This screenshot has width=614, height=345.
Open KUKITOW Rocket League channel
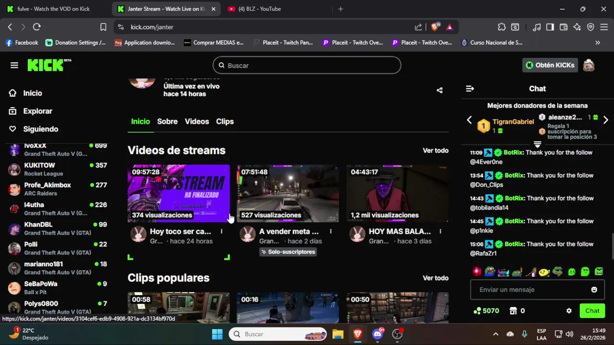(x=58, y=169)
